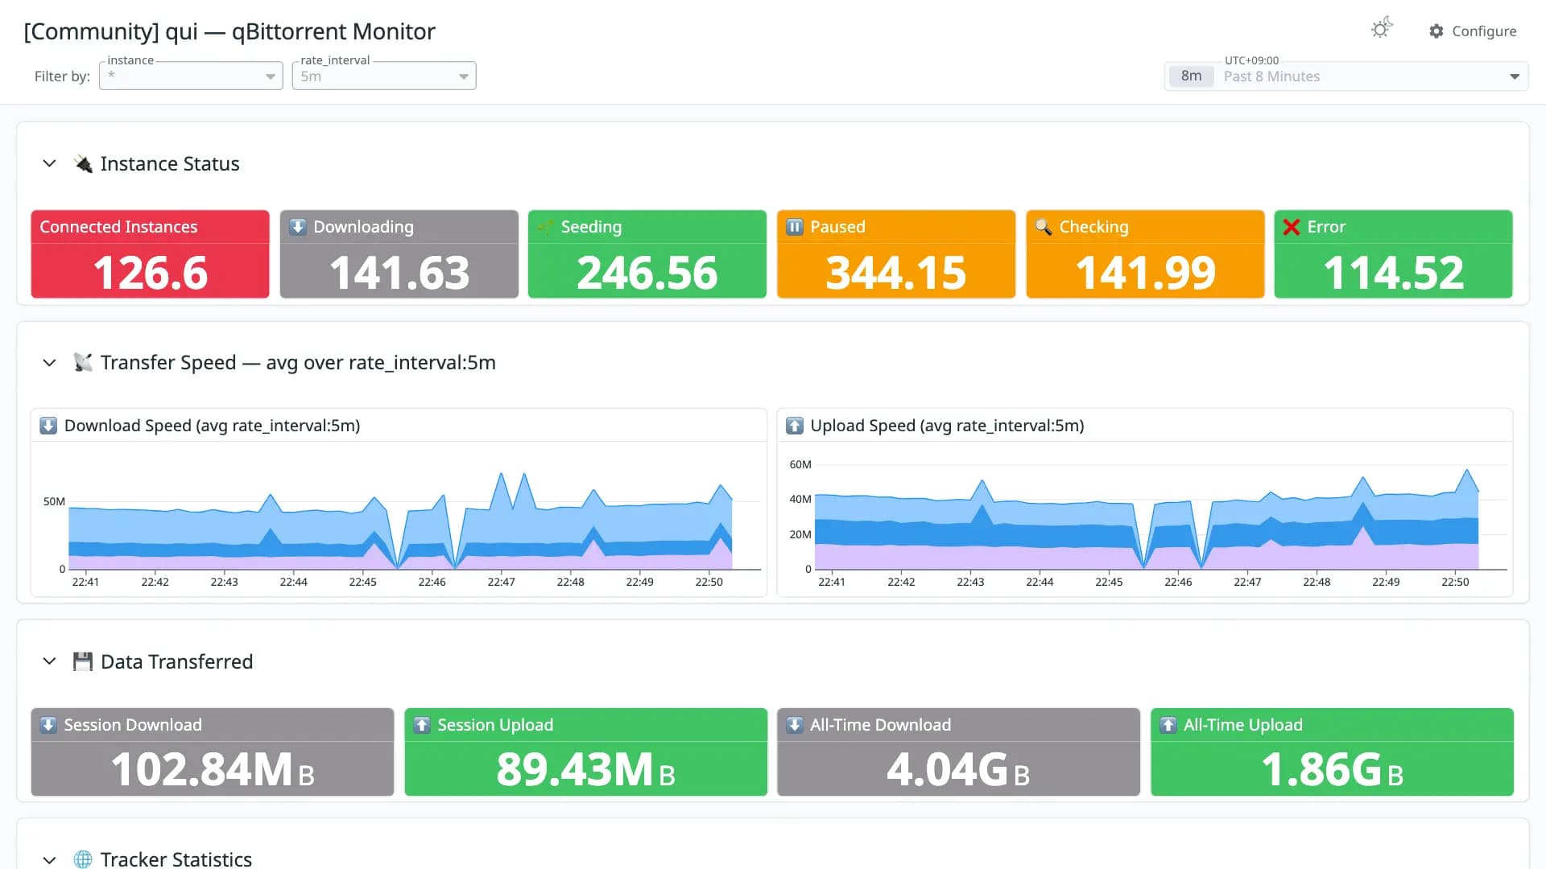Click the up-arrow icon on Session Upload

422,725
